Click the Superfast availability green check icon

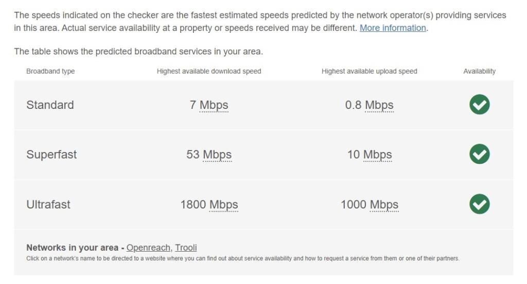point(479,154)
